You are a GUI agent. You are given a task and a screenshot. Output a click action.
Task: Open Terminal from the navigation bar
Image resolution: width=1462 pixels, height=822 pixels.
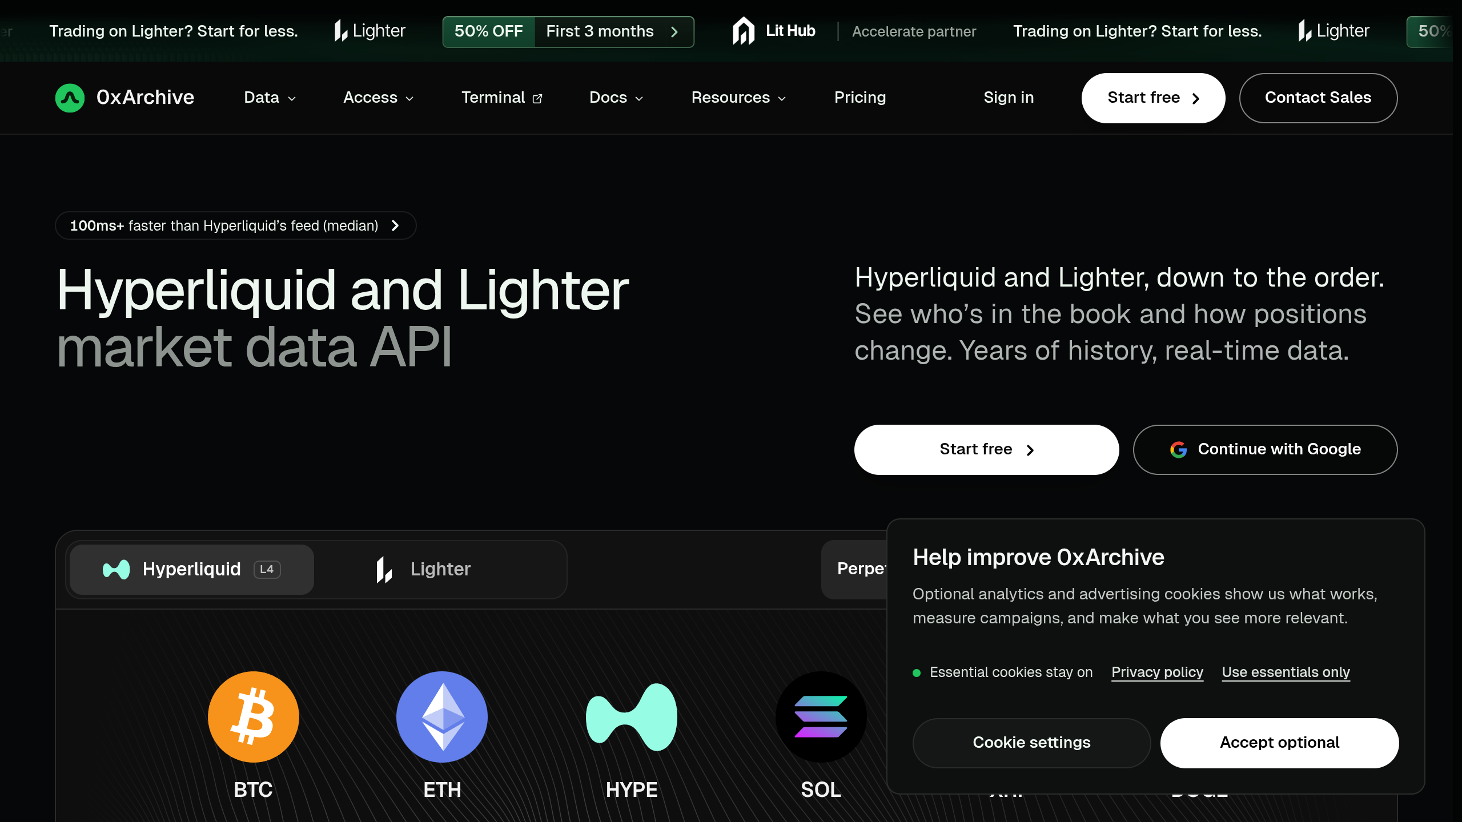501,98
